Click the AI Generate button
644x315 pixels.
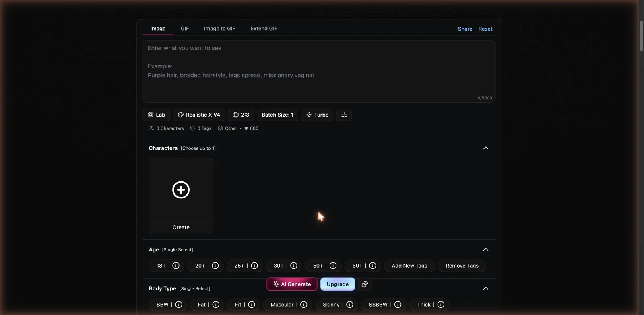[292, 284]
